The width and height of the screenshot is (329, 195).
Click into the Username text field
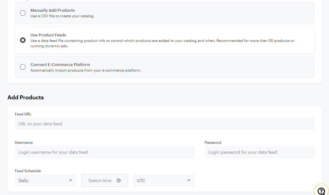pyautogui.click(x=104, y=152)
